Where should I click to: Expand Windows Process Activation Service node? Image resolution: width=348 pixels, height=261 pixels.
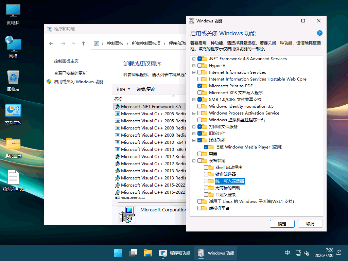(194, 113)
